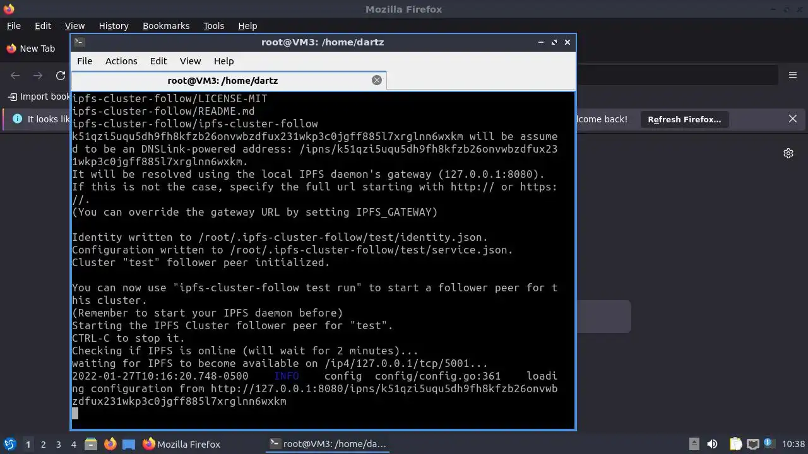808x454 pixels.
Task: Click the show desktop icon on taskbar
Action: point(129,444)
